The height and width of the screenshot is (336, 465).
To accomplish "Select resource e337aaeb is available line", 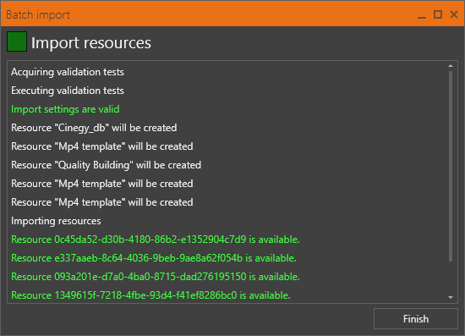I will [x=154, y=258].
